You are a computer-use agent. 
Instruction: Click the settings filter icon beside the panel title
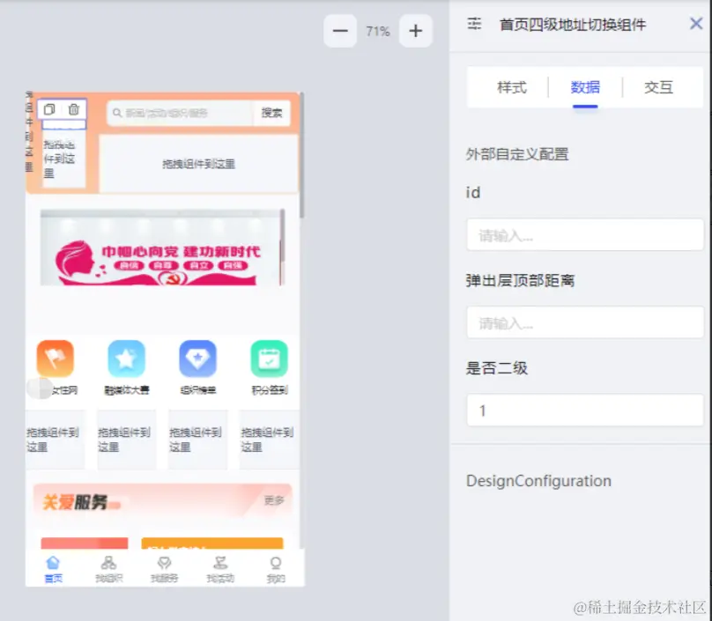point(473,24)
